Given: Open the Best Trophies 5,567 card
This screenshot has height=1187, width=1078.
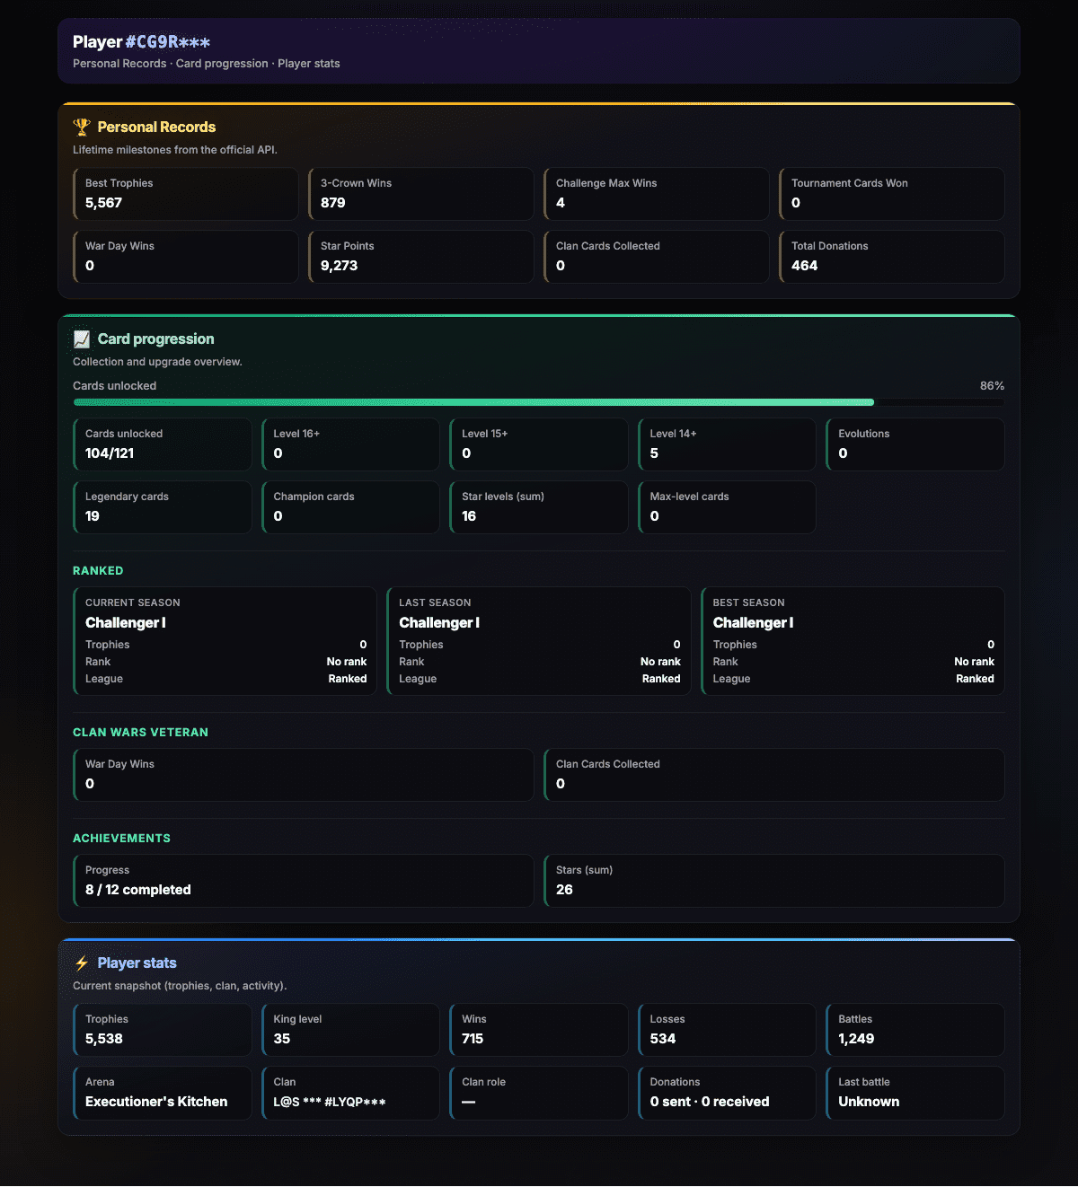Looking at the screenshot, I should pyautogui.click(x=186, y=194).
